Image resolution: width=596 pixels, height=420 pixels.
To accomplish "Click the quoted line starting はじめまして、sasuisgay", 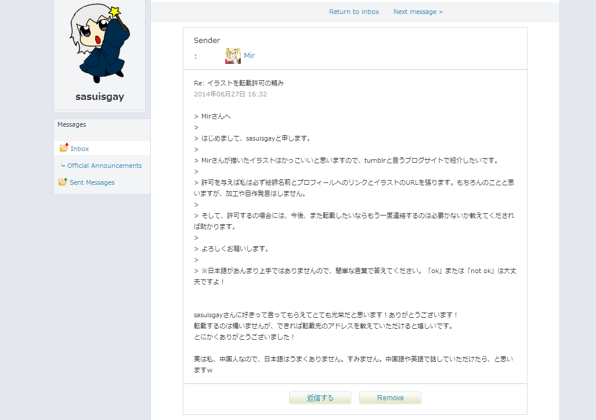I will point(253,138).
